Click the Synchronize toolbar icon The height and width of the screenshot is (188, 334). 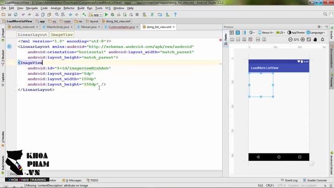[16, 15]
